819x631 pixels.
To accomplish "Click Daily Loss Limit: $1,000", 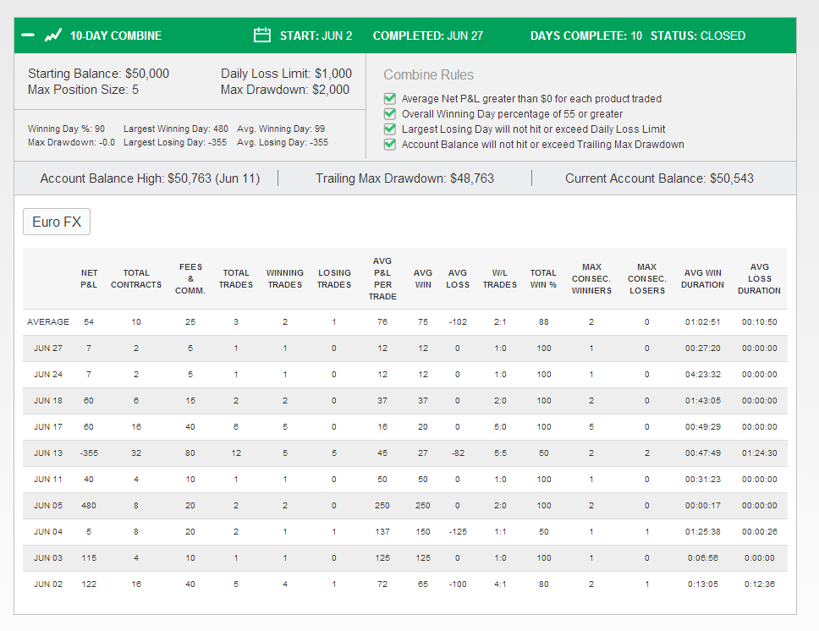I will point(286,73).
